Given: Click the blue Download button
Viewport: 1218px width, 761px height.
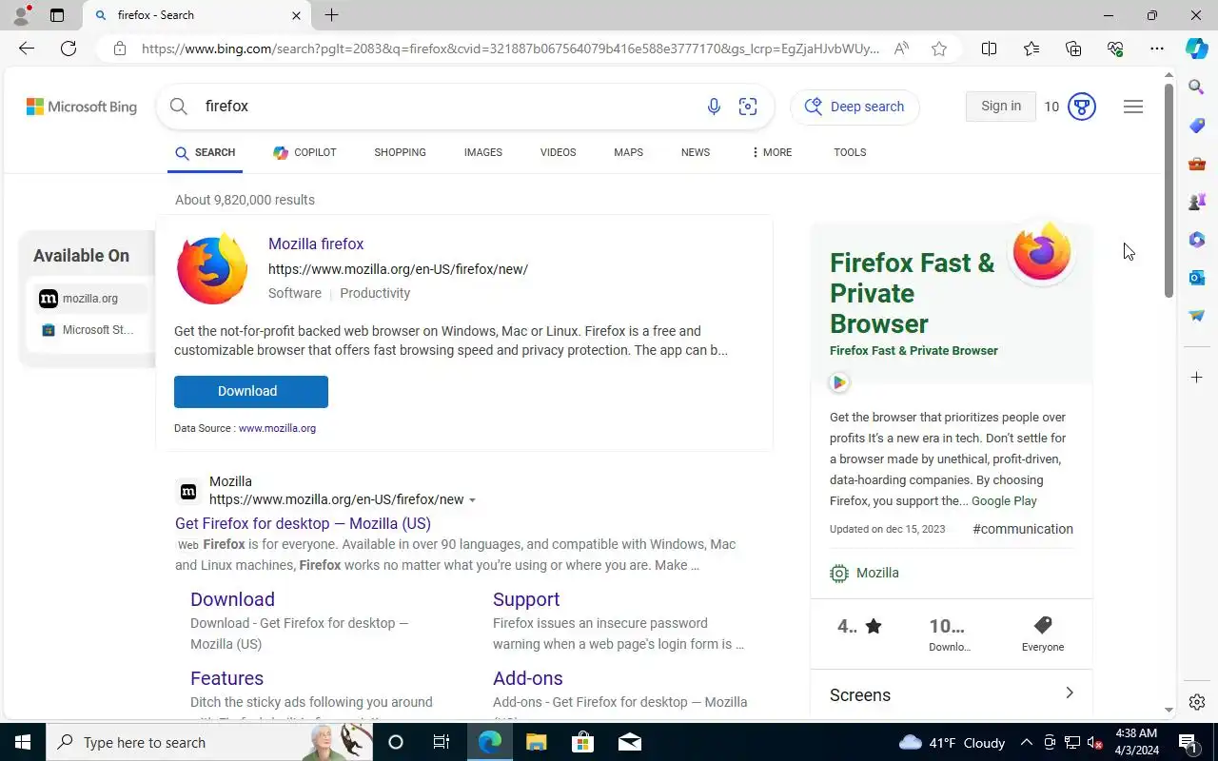Looking at the screenshot, I should click(x=251, y=392).
